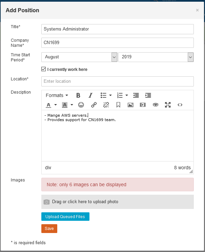Open background color picker arrow
This screenshot has height=252, width=205.
(72, 105)
